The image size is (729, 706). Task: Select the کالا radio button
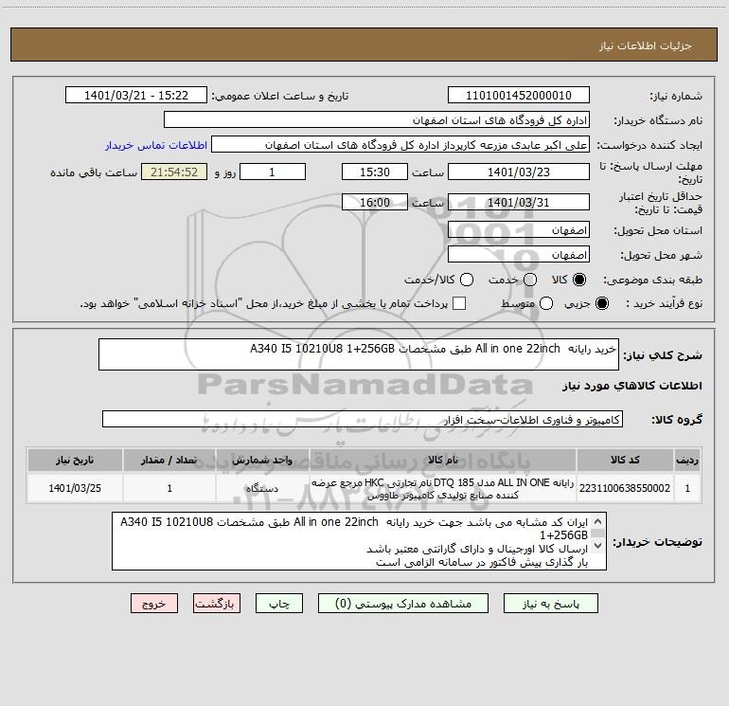(579, 280)
